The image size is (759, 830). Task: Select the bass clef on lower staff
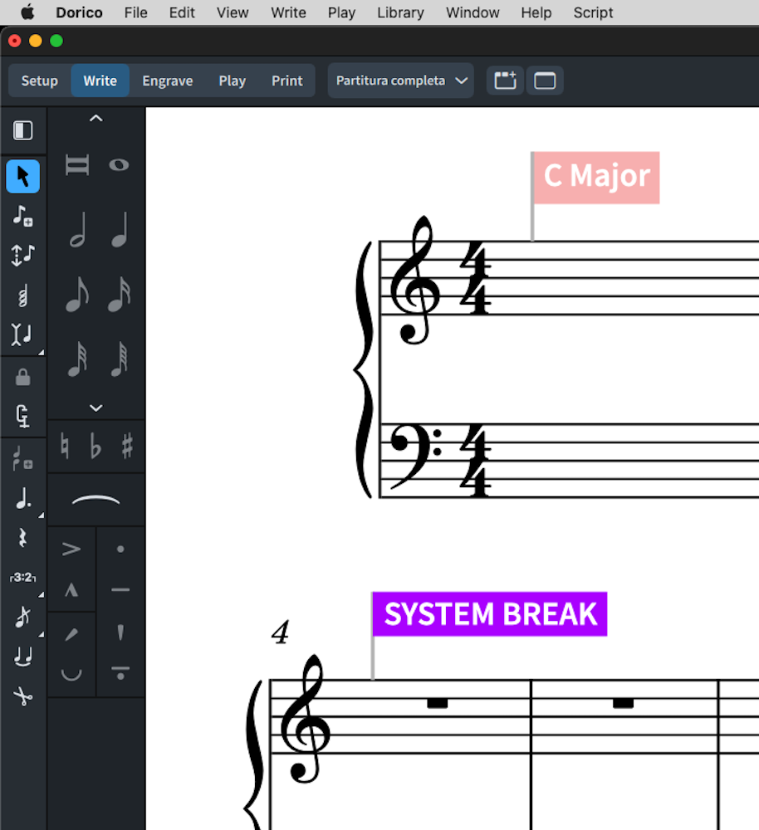pos(416,455)
